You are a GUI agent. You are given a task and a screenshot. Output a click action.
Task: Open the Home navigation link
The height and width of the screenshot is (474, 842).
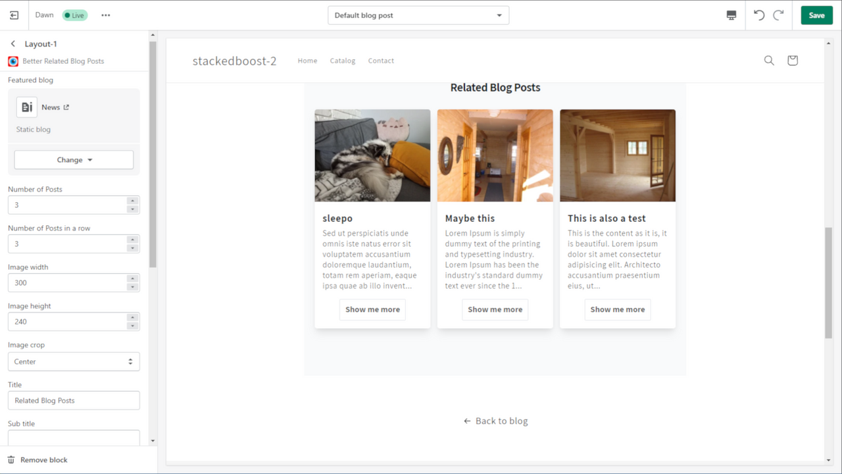tap(307, 61)
